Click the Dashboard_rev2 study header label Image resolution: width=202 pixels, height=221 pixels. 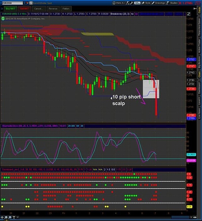point(39,170)
